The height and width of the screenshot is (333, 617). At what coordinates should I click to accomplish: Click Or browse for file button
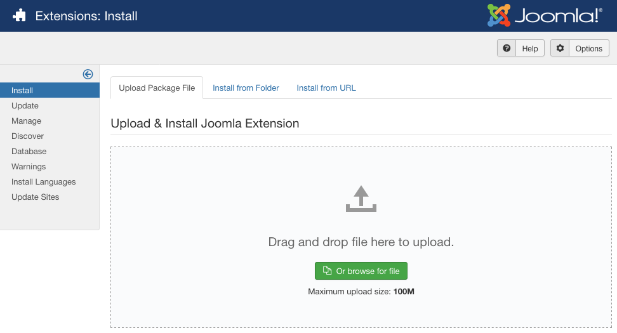361,271
